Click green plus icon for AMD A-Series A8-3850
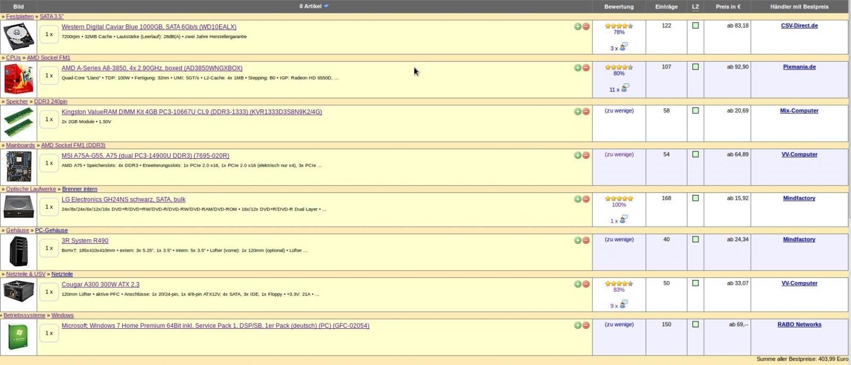 point(578,68)
